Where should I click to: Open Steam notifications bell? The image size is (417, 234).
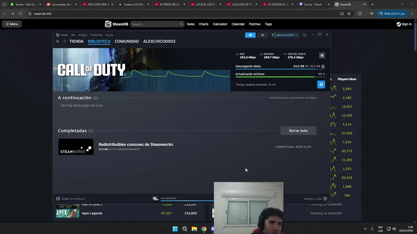pyautogui.click(x=263, y=35)
